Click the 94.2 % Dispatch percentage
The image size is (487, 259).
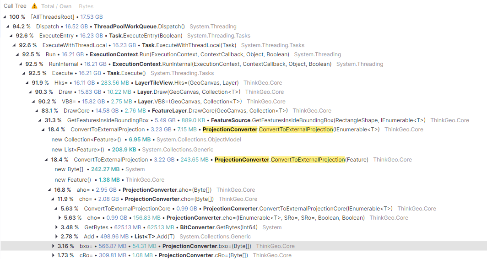(x=22, y=27)
